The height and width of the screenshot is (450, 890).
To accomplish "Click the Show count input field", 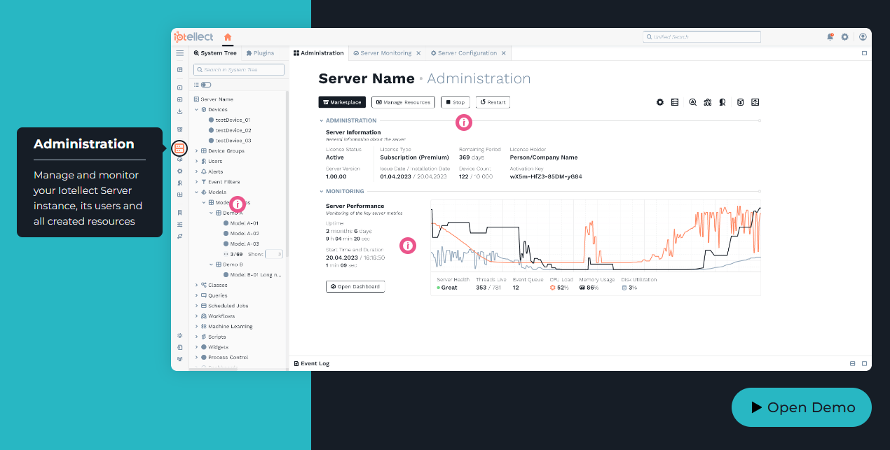I will click(274, 254).
